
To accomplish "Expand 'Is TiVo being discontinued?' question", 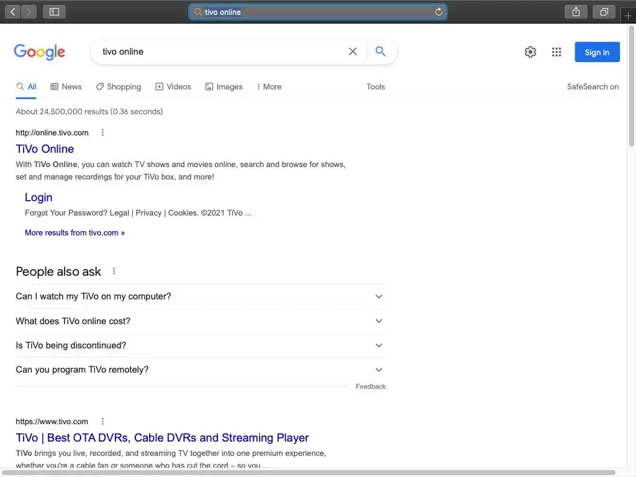I will 201,345.
